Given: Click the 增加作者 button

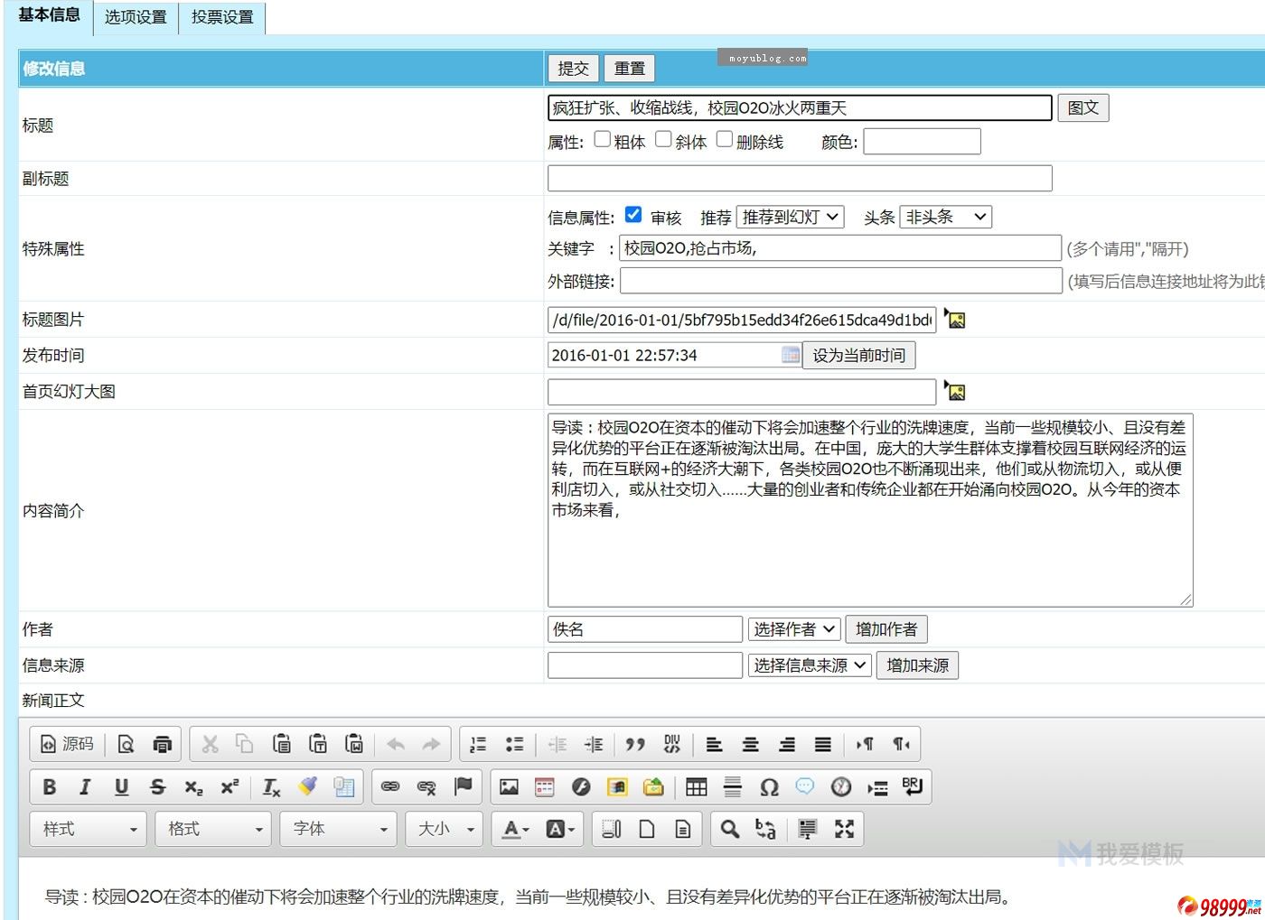Looking at the screenshot, I should click(886, 629).
